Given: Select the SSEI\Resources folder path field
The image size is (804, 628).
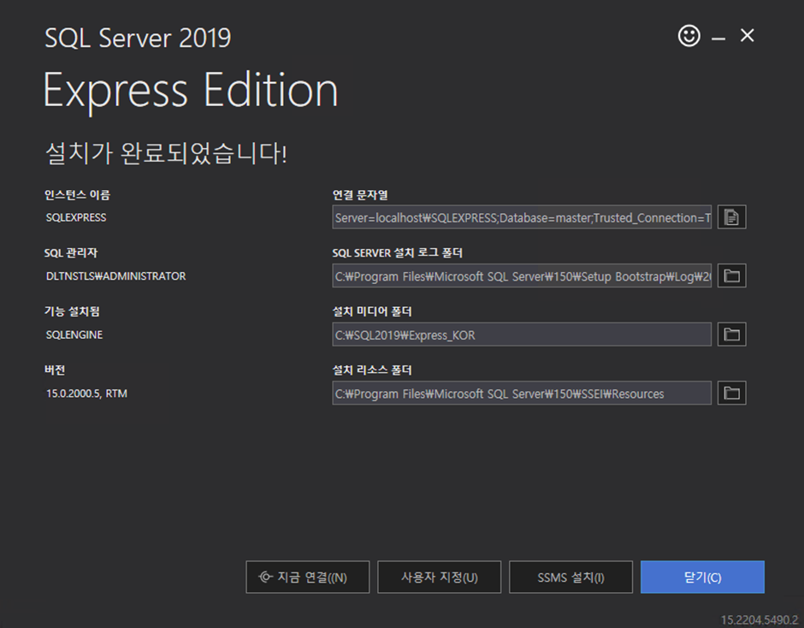Looking at the screenshot, I should point(522,394).
